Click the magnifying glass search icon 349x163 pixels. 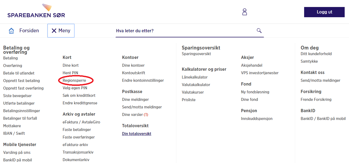(259, 30)
